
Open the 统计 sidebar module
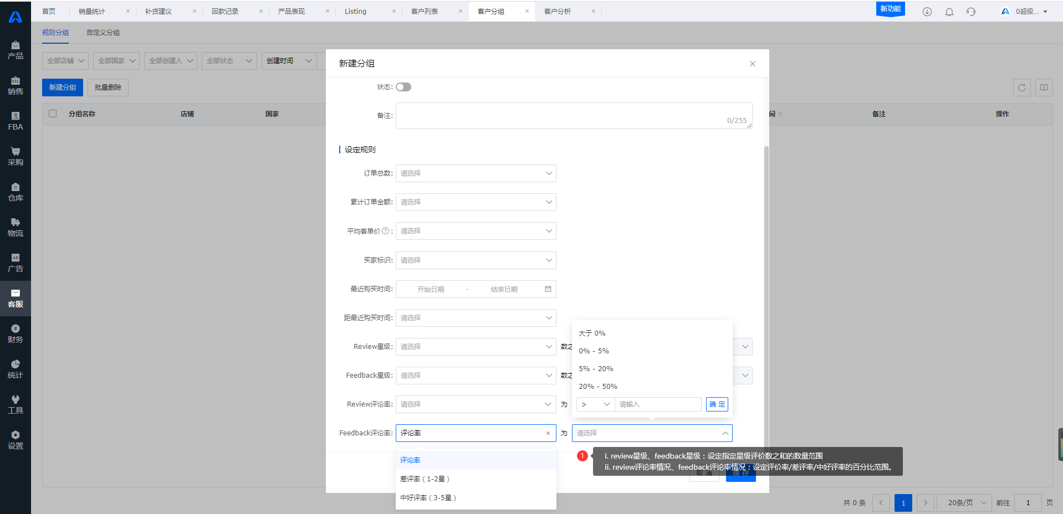[x=16, y=369]
